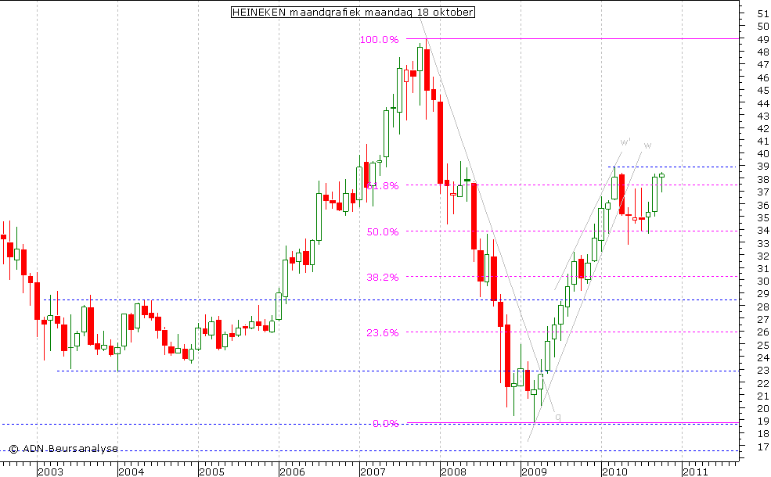Click price 26 on the right axis
Image resolution: width=771 pixels, height=477 pixels.
[763, 332]
